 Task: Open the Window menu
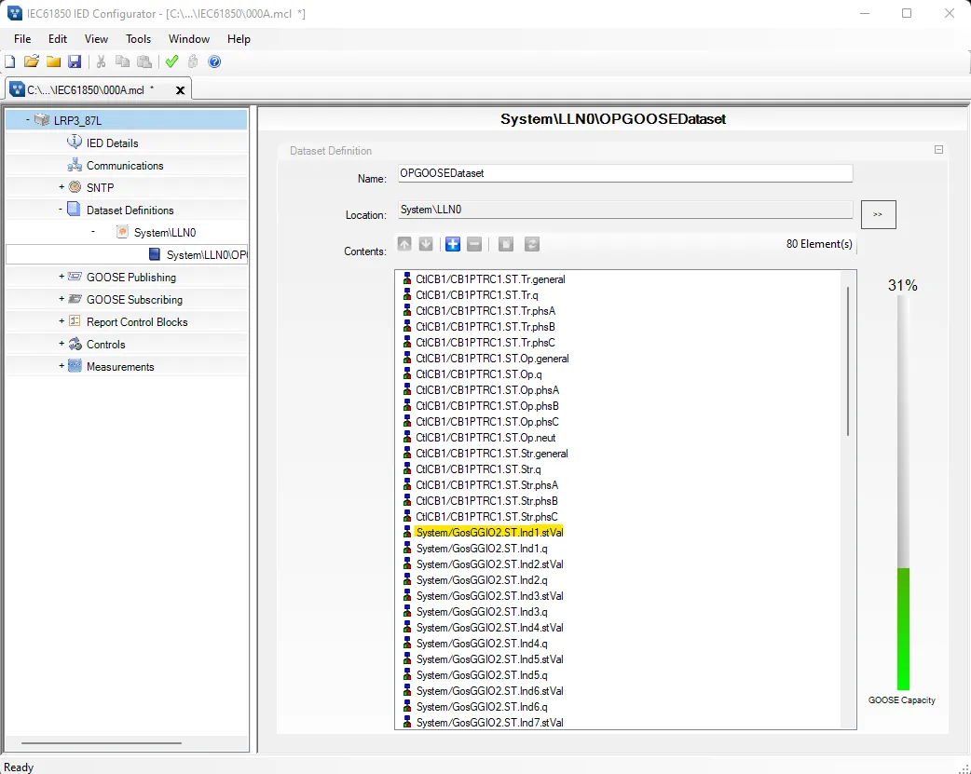[x=189, y=39]
